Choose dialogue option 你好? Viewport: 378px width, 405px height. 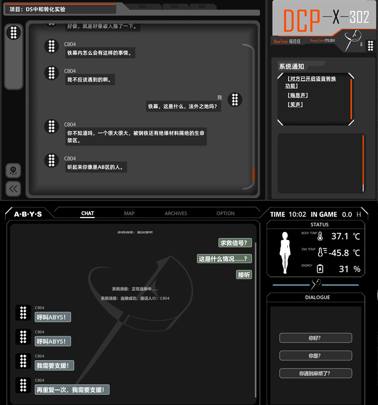coord(316,338)
